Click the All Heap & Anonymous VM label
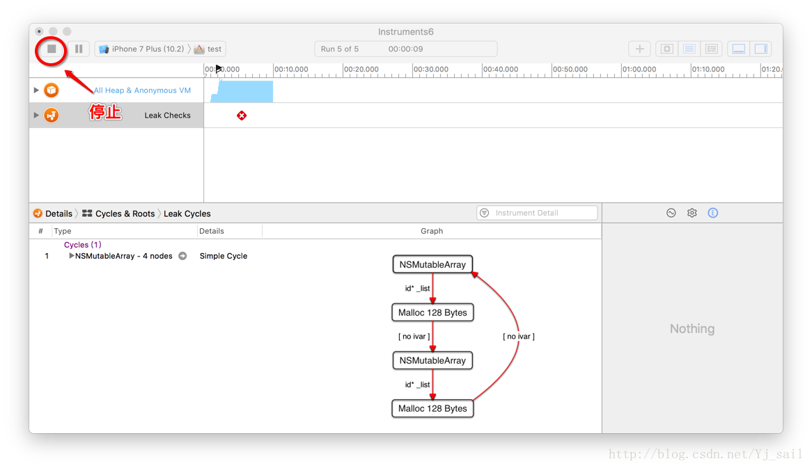The width and height of the screenshot is (812, 468). (x=142, y=90)
